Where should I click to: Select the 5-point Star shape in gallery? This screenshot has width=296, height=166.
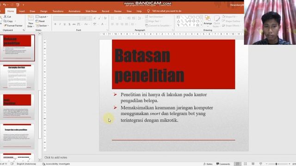(197, 25)
